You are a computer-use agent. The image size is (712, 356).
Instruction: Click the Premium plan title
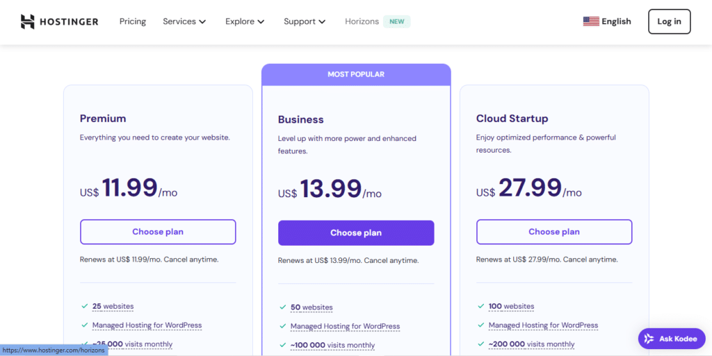(103, 119)
